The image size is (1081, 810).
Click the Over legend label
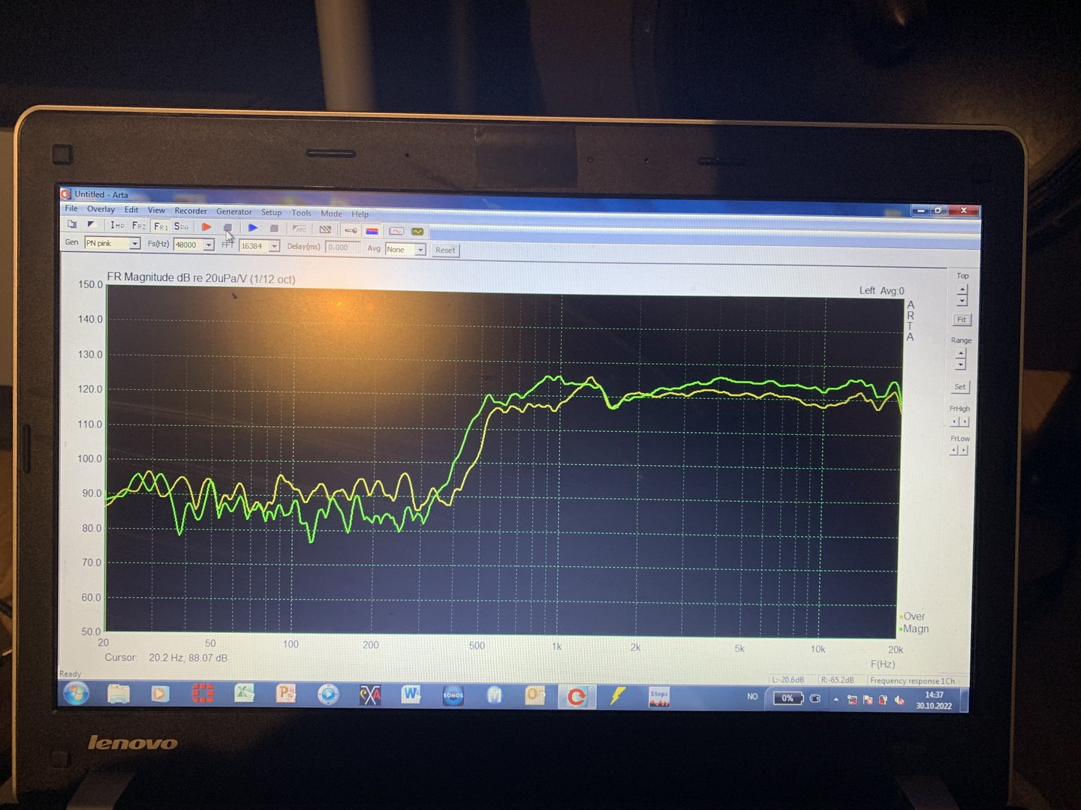tap(914, 616)
